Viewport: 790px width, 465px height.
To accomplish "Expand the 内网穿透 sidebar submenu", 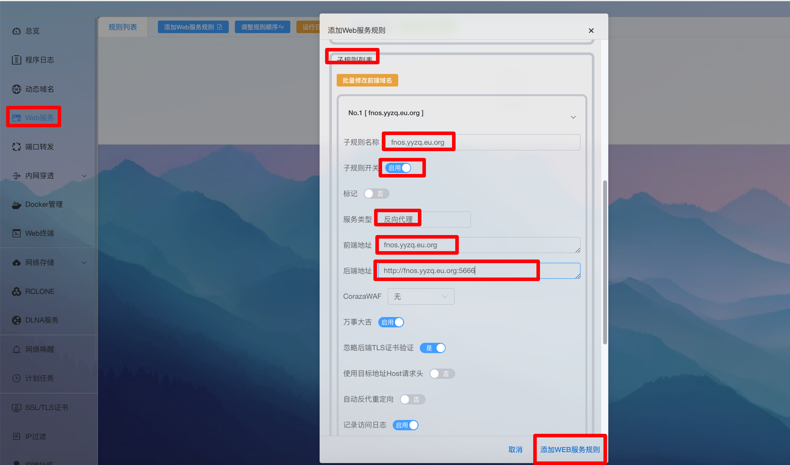I will tap(84, 176).
